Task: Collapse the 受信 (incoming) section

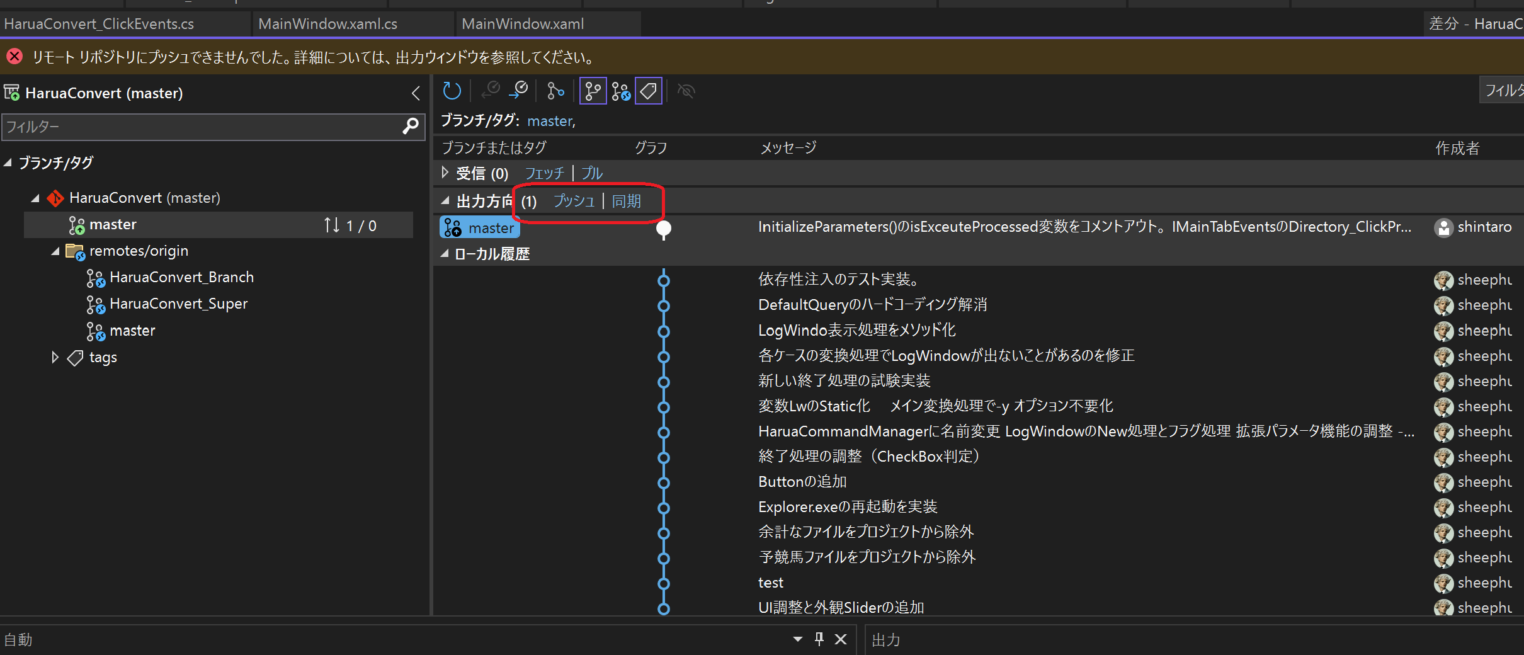Action: click(x=445, y=173)
